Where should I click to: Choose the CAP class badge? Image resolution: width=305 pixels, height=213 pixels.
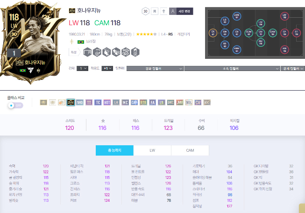pos(134,102)
